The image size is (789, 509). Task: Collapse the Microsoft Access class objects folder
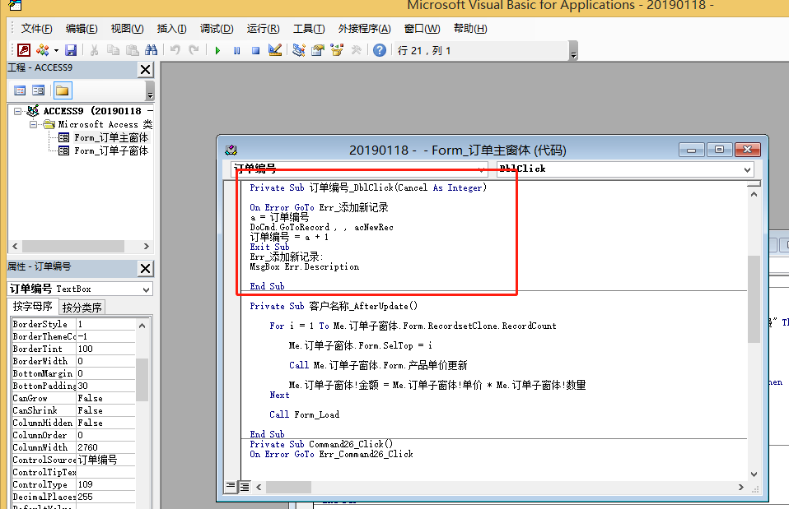[x=33, y=124]
